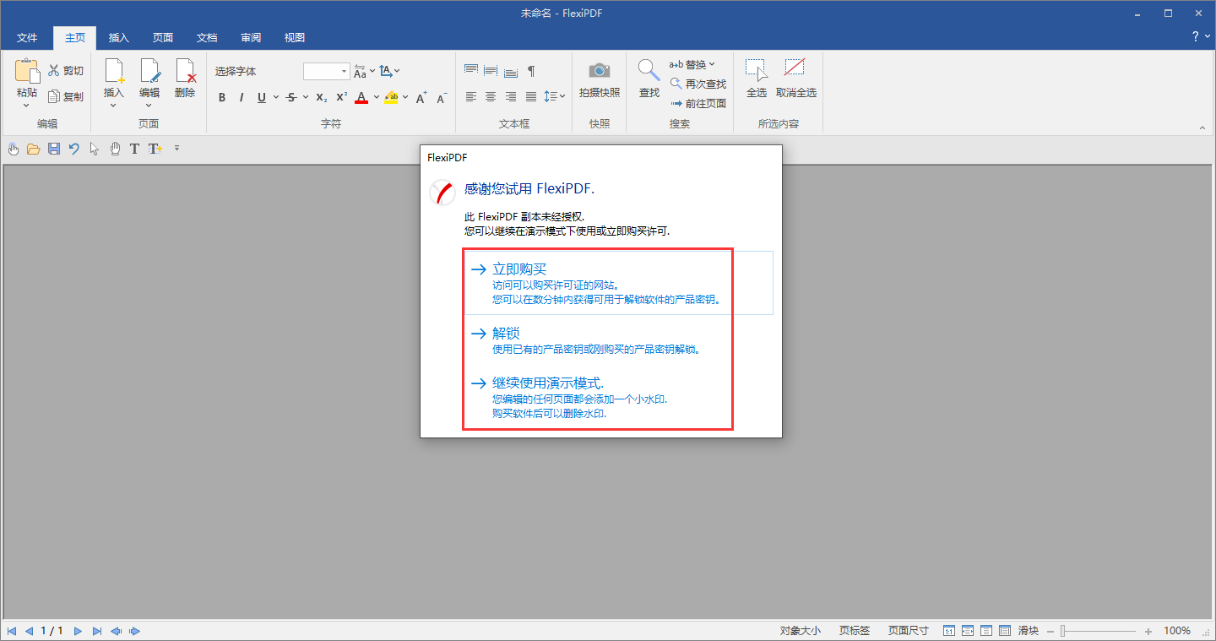The width and height of the screenshot is (1216, 641).
Task: Click Go to Page (前往页面)
Action: tap(698, 103)
